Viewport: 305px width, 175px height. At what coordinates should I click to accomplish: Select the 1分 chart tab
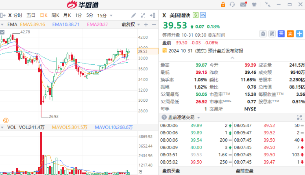(78, 15)
